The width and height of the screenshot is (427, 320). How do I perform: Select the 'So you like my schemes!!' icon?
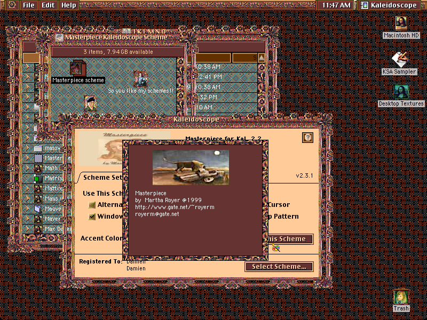pyautogui.click(x=140, y=78)
